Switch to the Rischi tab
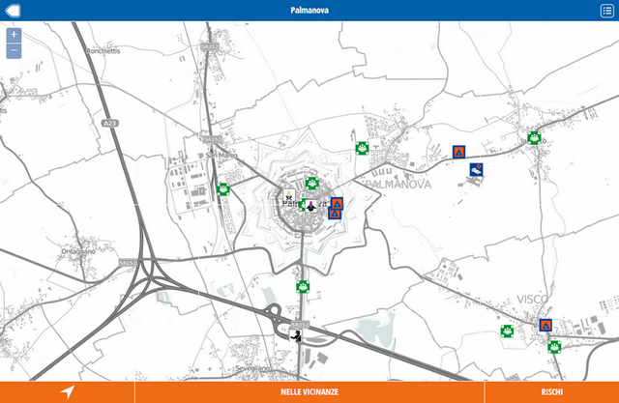This screenshot has height=403, width=619. [x=552, y=391]
